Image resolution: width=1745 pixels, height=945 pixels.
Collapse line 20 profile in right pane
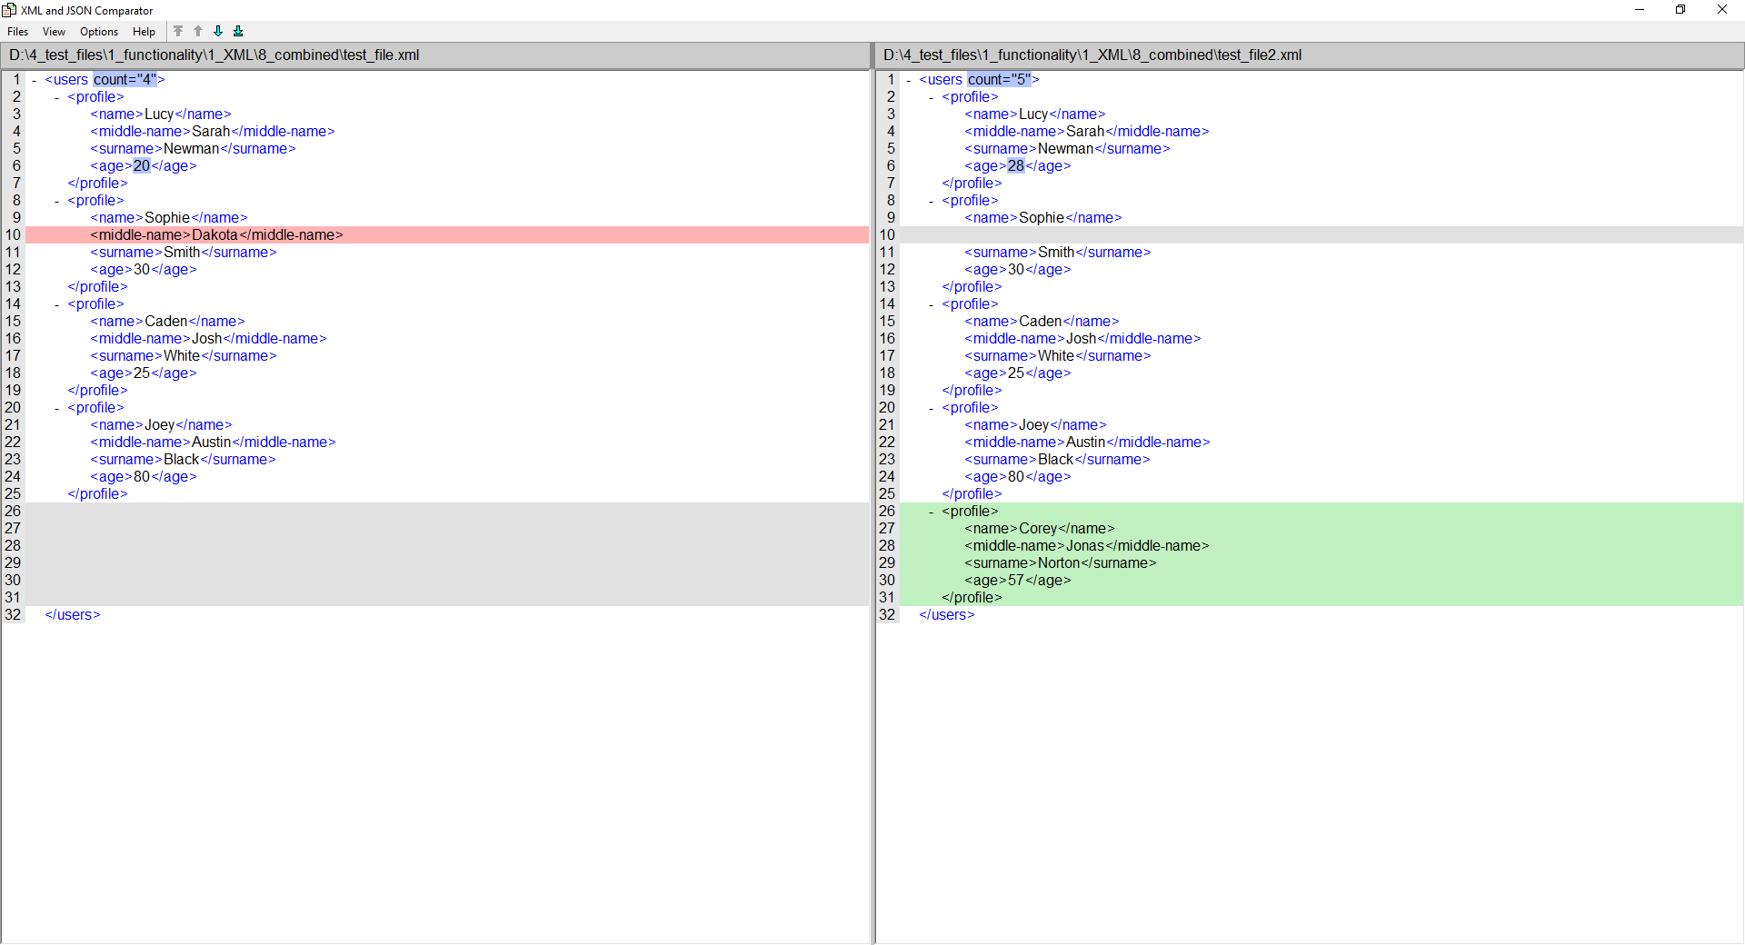[932, 408]
